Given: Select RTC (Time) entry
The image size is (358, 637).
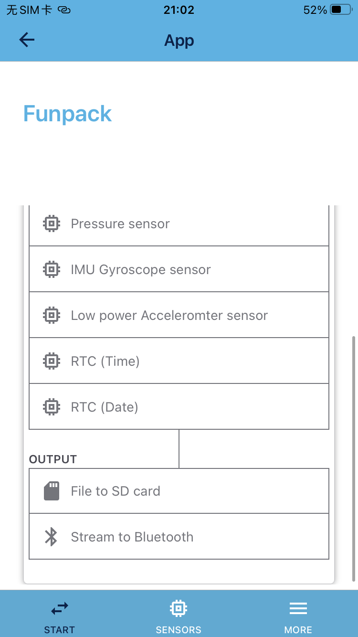Looking at the screenshot, I should (179, 361).
